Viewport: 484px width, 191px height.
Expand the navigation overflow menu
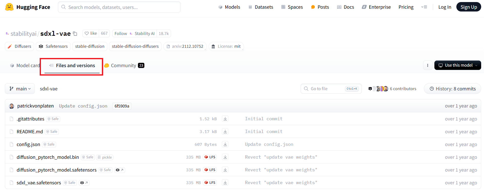(x=424, y=7)
